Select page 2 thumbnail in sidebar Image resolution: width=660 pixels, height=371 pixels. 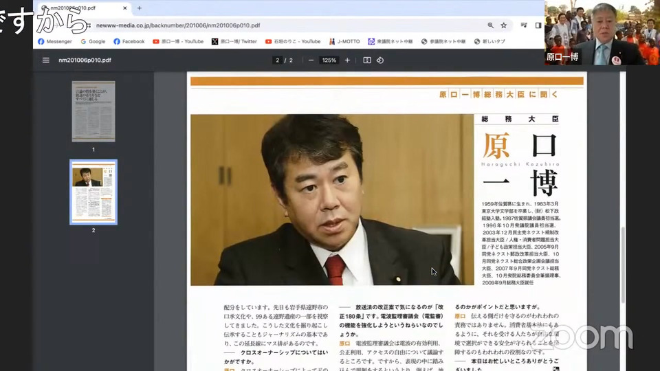[93, 192]
